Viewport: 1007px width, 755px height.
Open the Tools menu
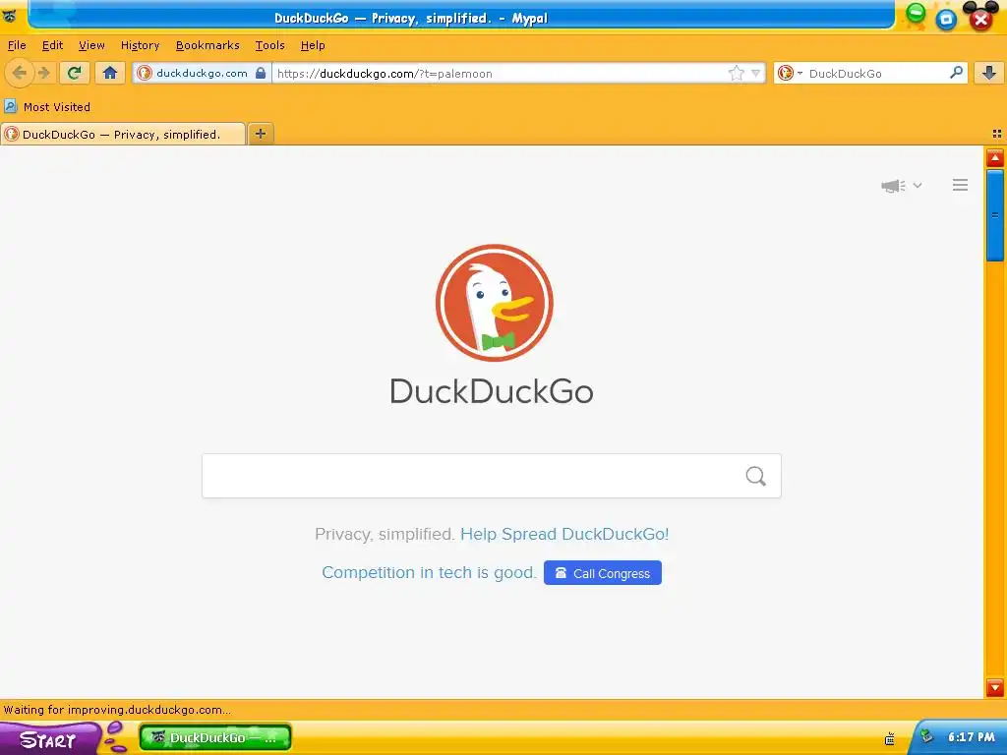(269, 45)
